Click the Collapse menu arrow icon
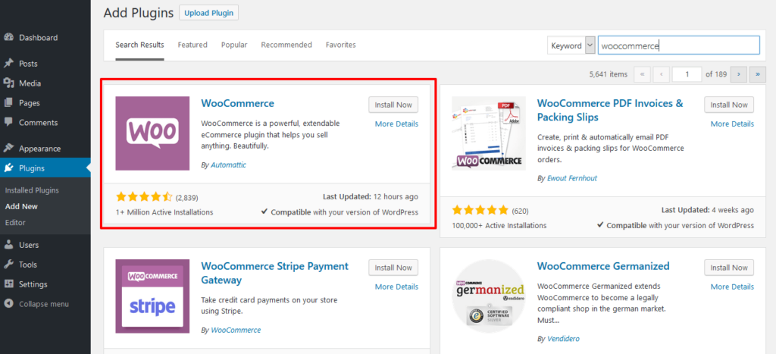Screen dimensions: 776x354 pos(8,304)
